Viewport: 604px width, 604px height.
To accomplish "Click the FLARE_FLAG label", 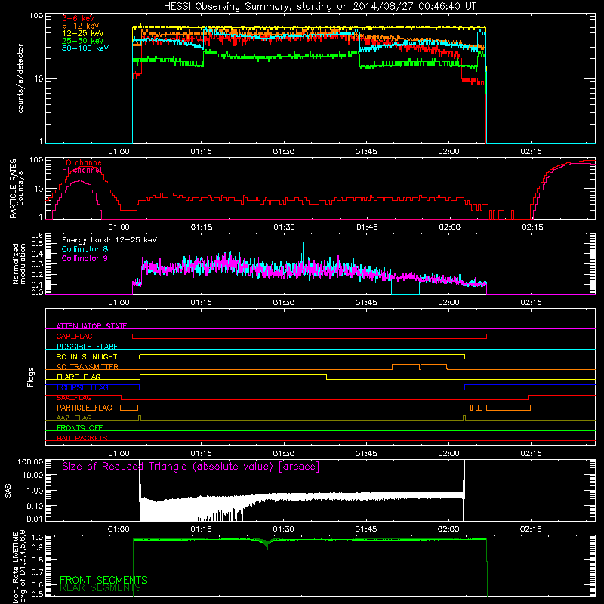I will pos(79,377).
